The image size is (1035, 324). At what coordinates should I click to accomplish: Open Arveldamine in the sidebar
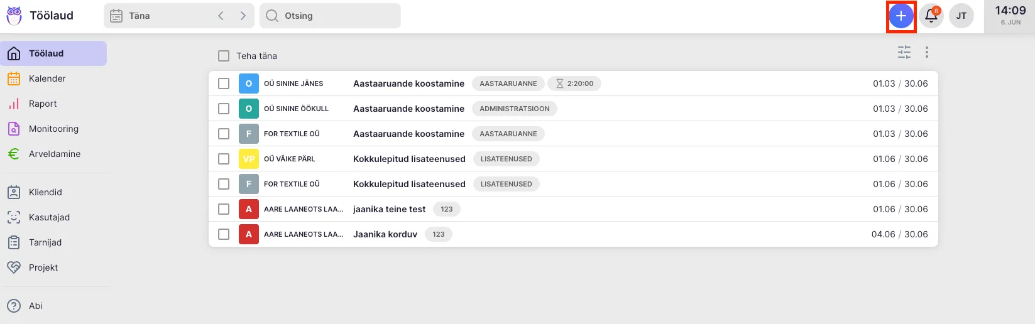click(x=54, y=154)
